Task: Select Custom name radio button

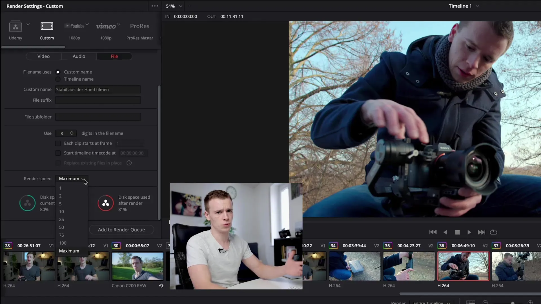Action: (x=58, y=72)
